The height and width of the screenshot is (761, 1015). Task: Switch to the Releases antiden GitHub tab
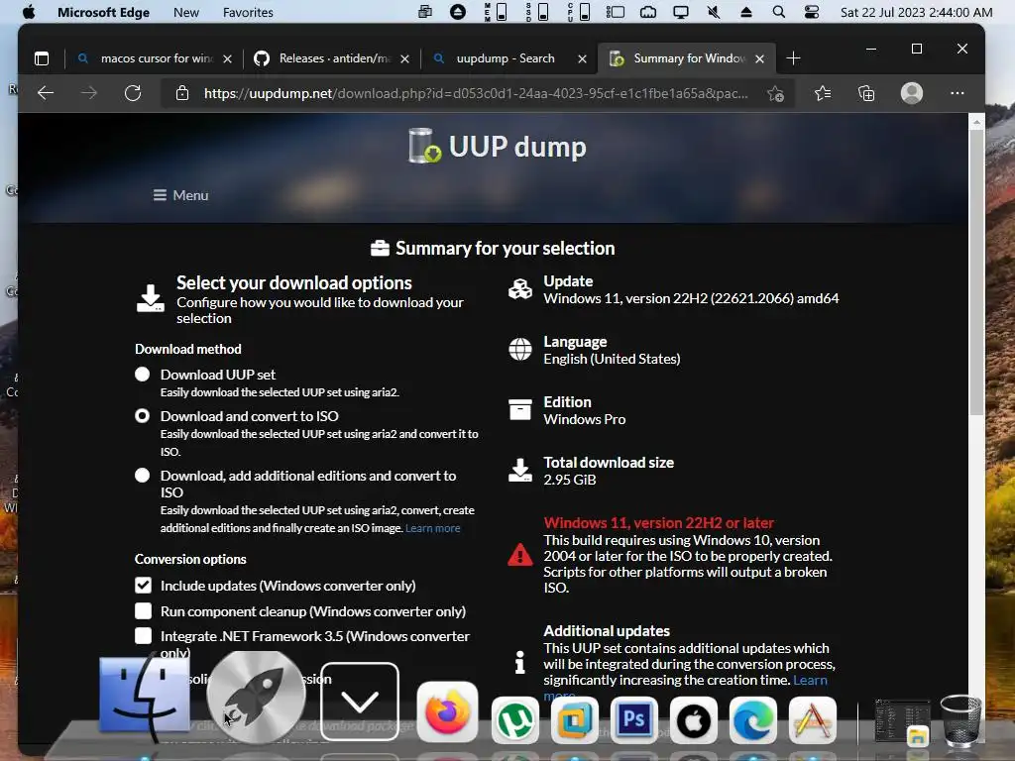pyautogui.click(x=333, y=58)
